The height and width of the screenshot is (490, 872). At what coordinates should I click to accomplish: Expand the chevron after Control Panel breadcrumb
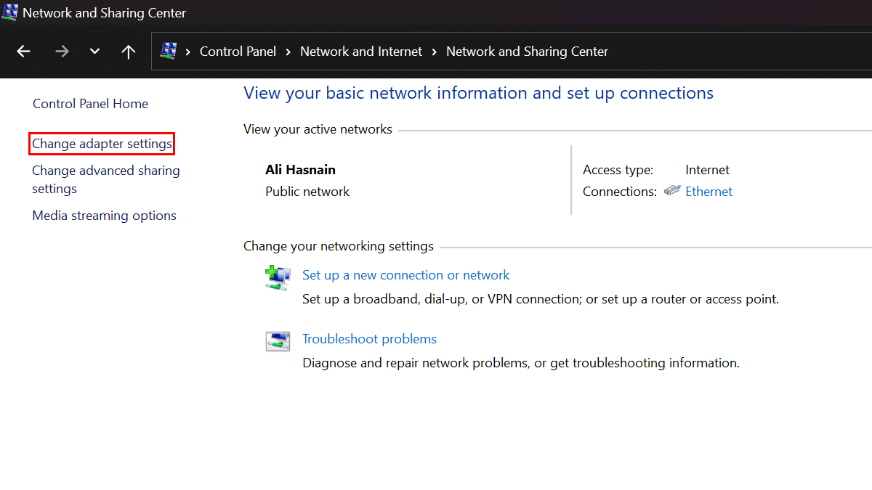[x=288, y=51]
